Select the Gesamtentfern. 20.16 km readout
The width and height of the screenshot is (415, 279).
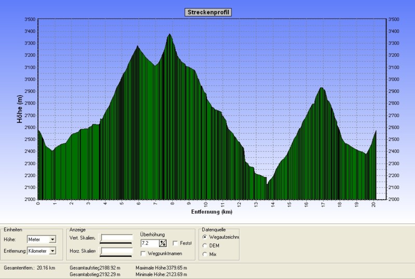click(26, 268)
